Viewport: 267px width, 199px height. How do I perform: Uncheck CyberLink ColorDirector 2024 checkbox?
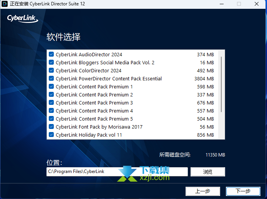tap(51, 70)
